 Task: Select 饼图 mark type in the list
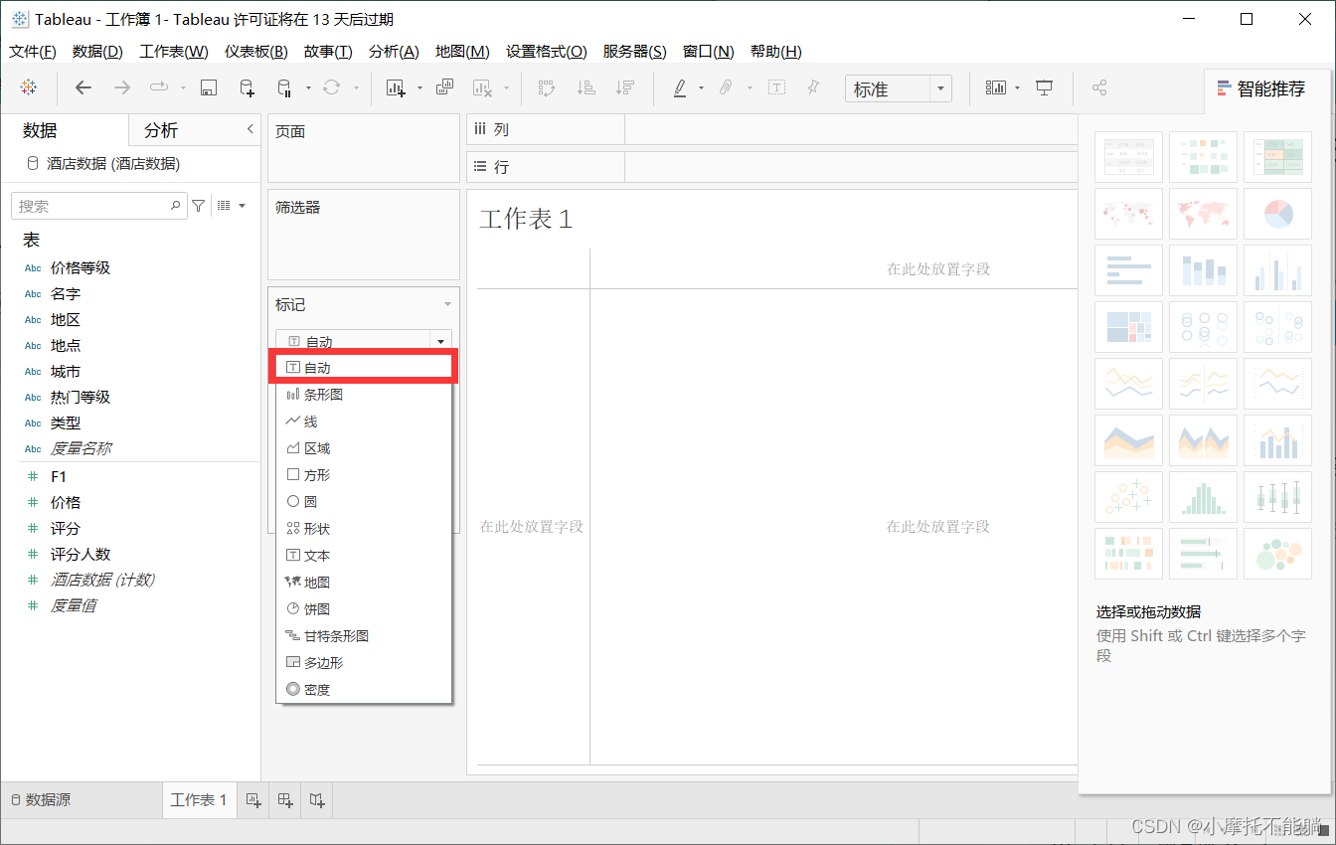pyautogui.click(x=364, y=609)
